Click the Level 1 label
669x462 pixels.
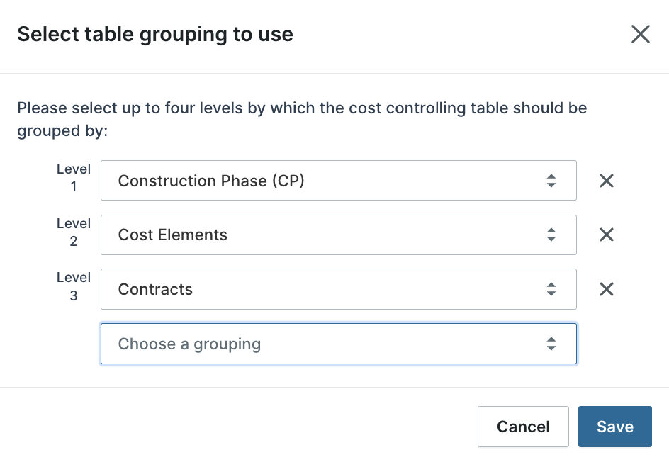pyautogui.click(x=74, y=178)
